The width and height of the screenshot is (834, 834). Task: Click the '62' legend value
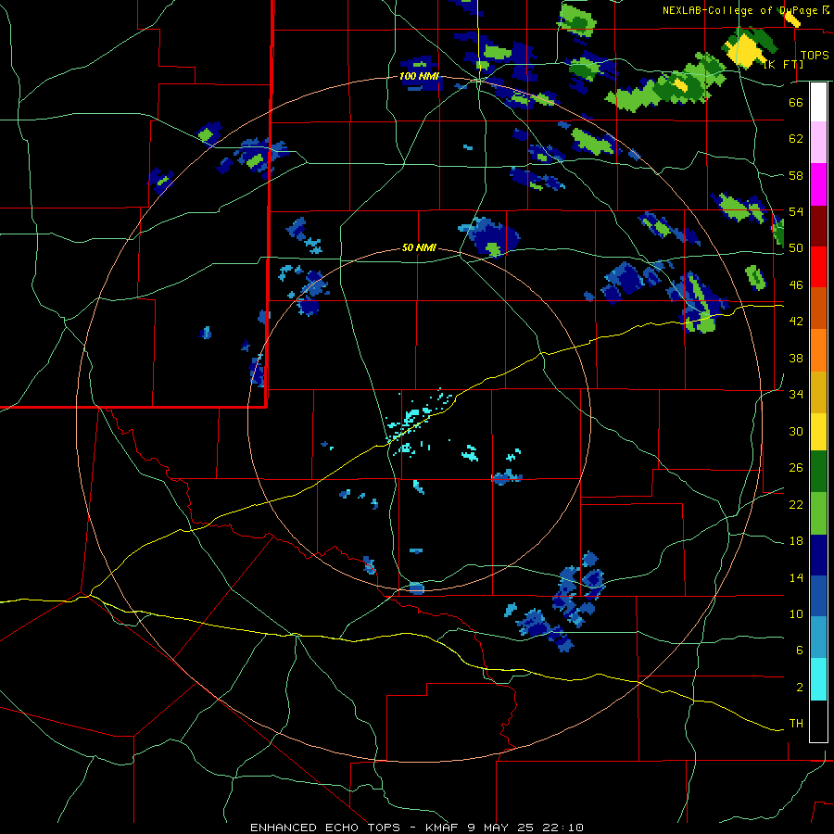tap(796, 139)
